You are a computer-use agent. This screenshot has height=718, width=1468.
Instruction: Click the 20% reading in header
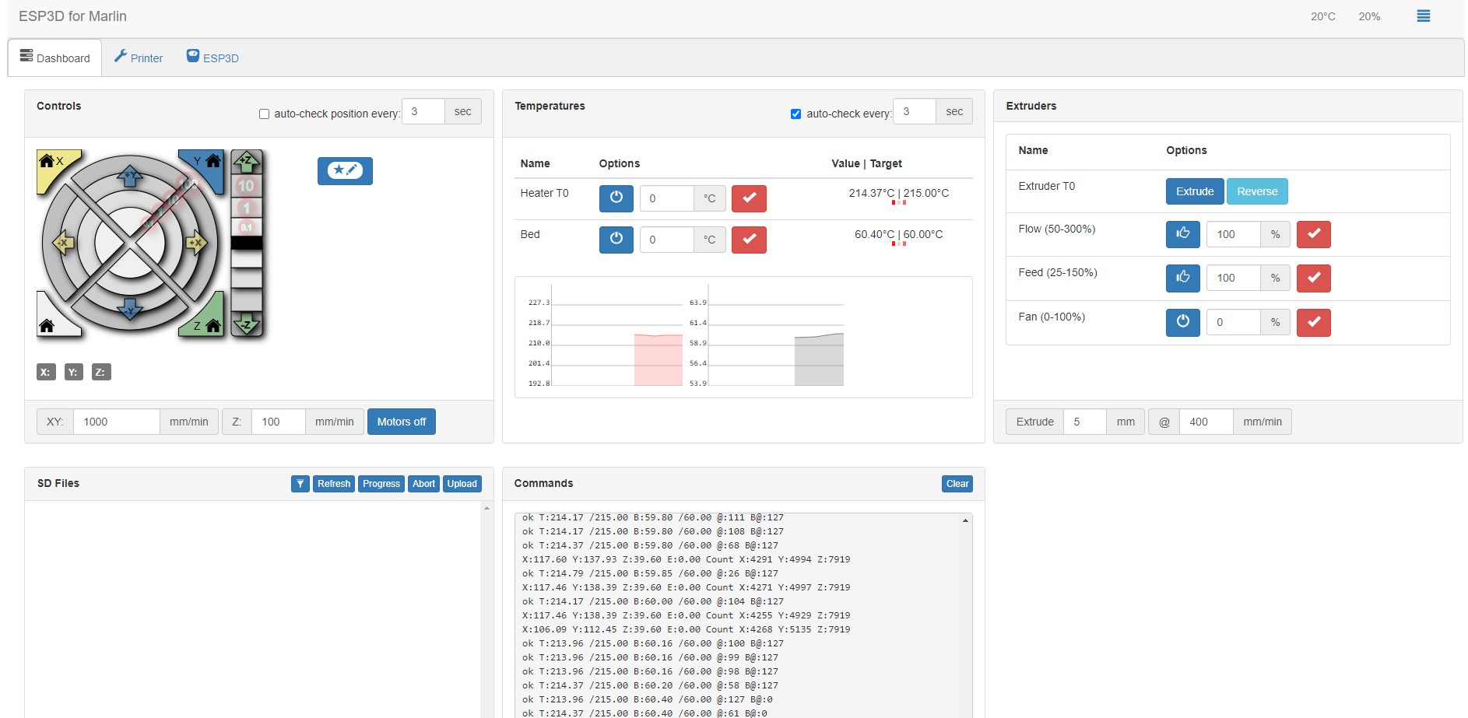(1369, 16)
